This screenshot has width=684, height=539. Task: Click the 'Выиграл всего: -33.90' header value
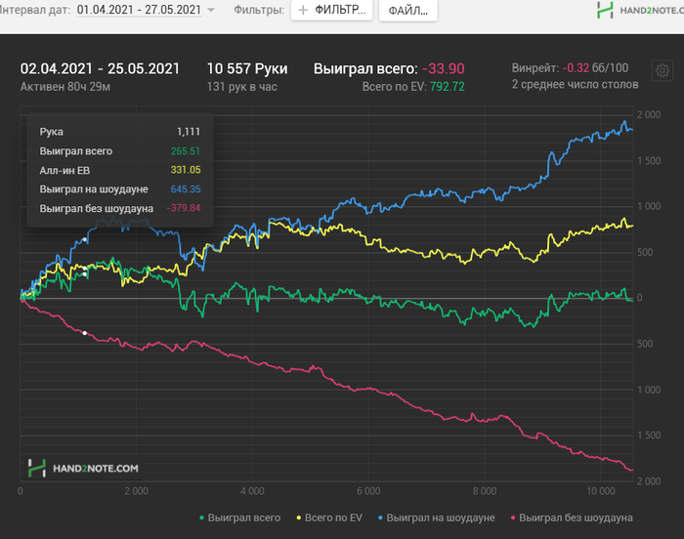[x=389, y=68]
